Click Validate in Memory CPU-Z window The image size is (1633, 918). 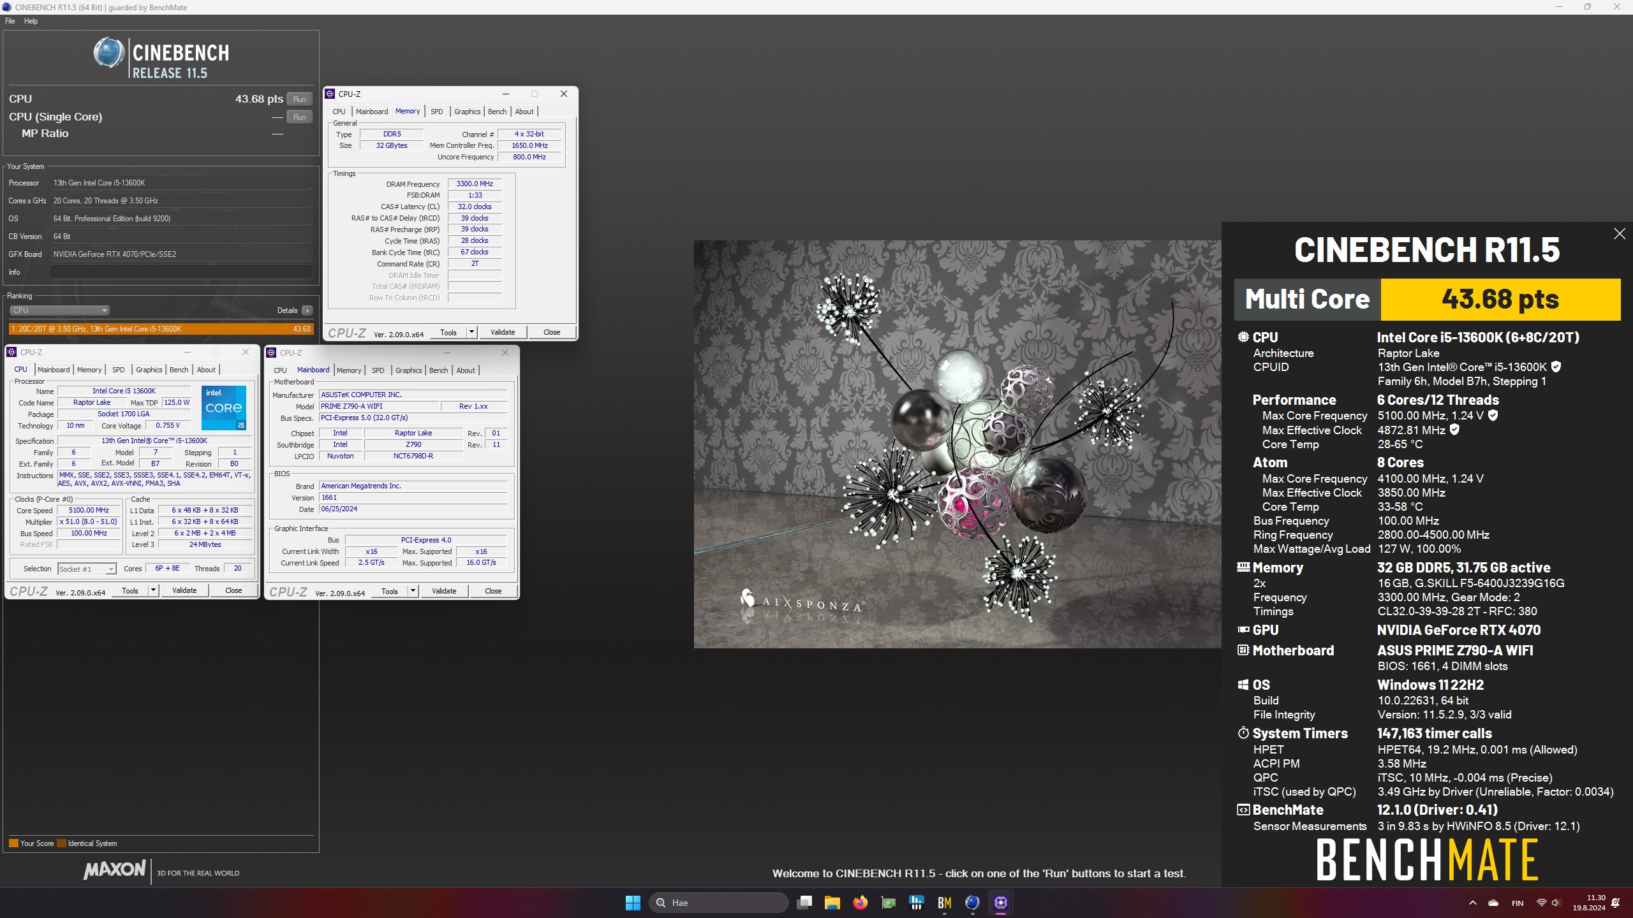pyautogui.click(x=503, y=332)
